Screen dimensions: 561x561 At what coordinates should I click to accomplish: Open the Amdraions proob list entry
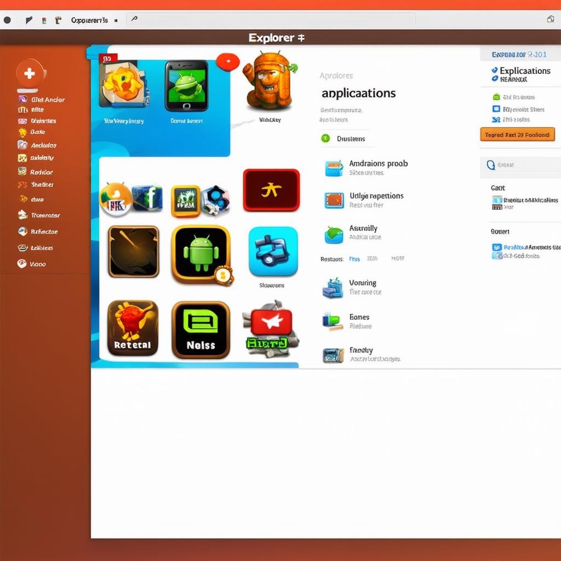click(x=378, y=164)
